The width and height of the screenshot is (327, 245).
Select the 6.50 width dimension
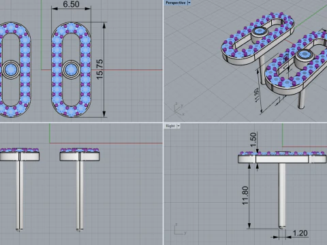(71, 4)
